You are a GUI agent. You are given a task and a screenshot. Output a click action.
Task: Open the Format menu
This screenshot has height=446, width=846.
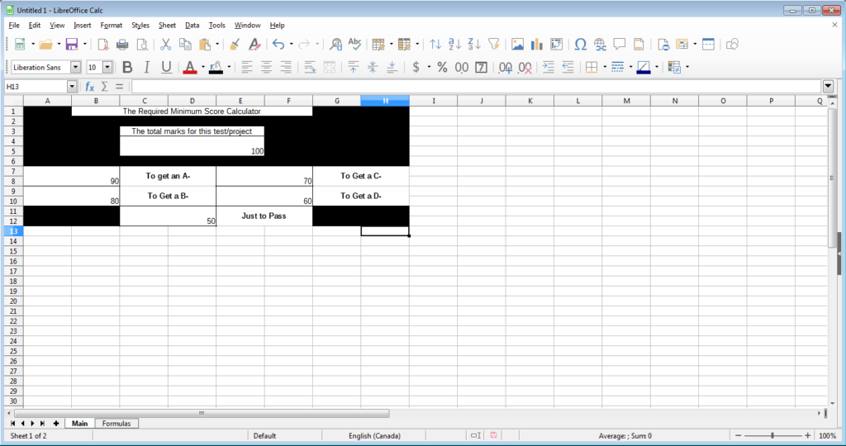coord(111,26)
